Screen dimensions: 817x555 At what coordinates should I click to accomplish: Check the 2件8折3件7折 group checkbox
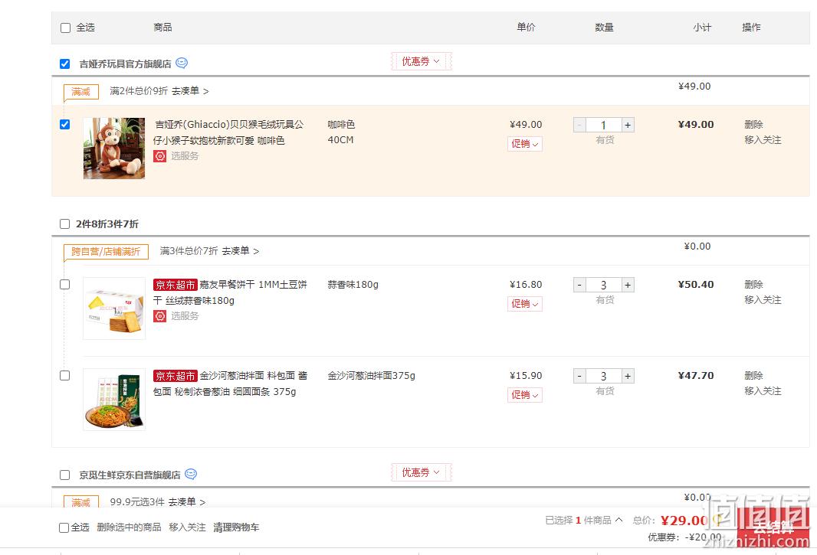tap(64, 224)
